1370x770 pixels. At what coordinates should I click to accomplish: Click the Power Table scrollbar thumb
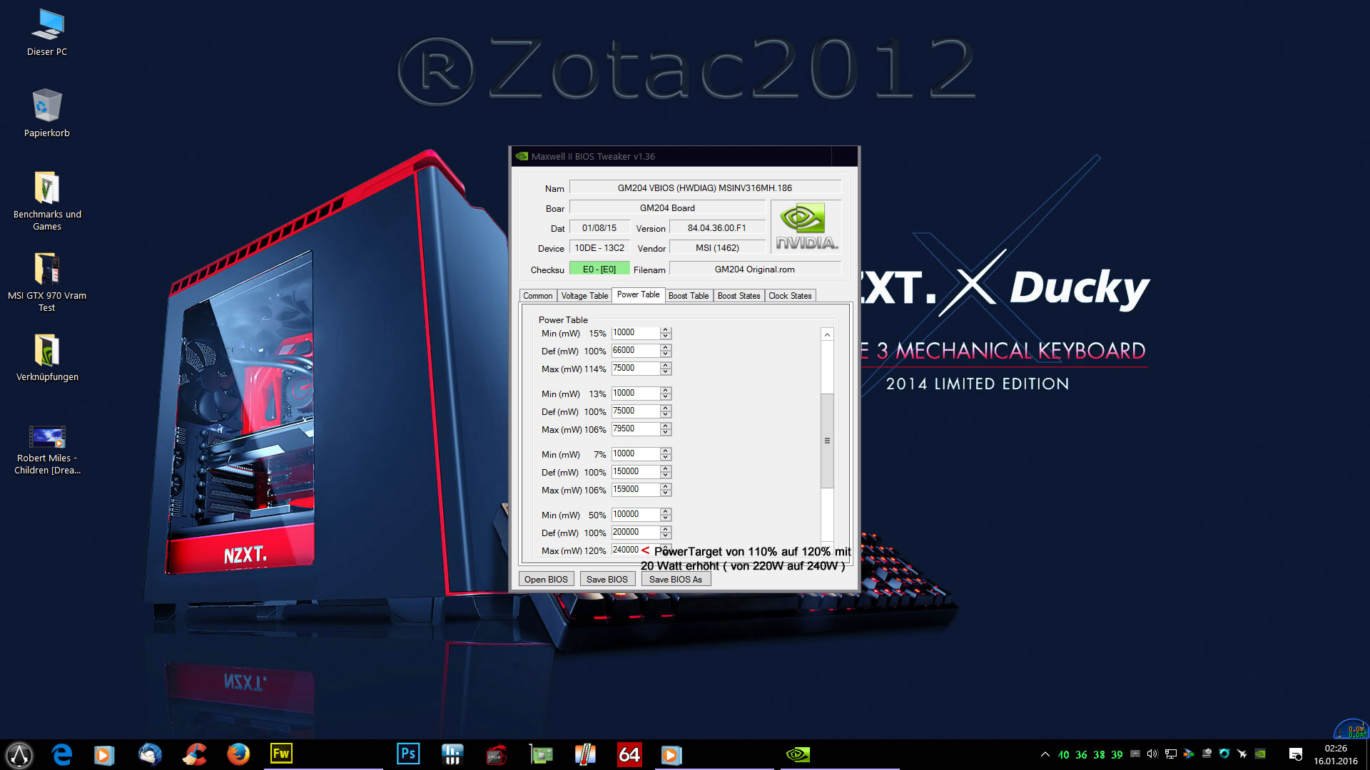pyautogui.click(x=827, y=441)
